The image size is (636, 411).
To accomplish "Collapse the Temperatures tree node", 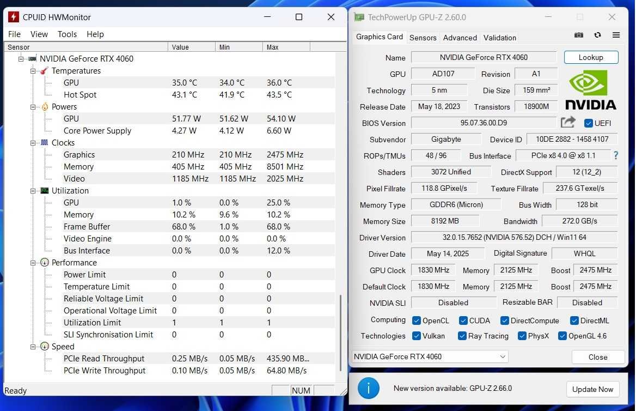I will coord(33,71).
